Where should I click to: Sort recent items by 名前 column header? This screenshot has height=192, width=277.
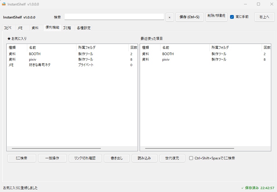(185, 48)
